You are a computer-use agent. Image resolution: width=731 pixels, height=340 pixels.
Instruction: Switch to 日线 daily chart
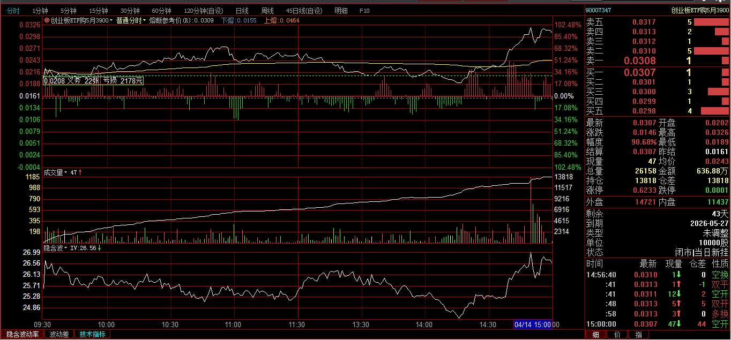click(242, 11)
